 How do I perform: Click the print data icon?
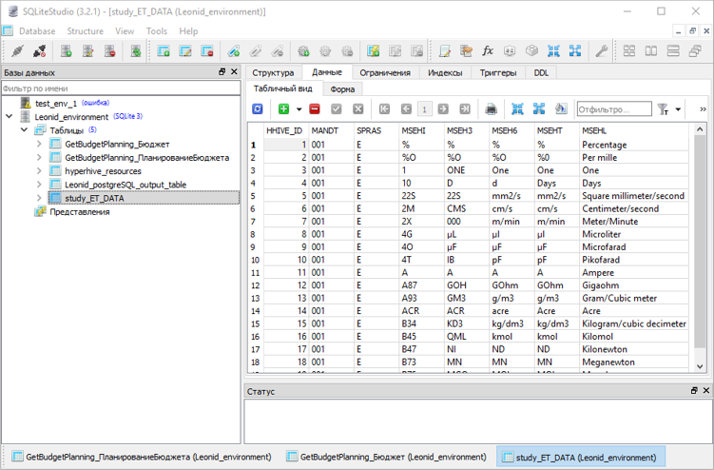pos(492,109)
